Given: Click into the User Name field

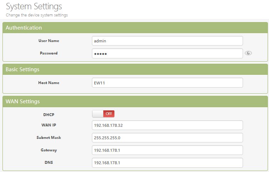Looking at the screenshot, I should point(167,41).
